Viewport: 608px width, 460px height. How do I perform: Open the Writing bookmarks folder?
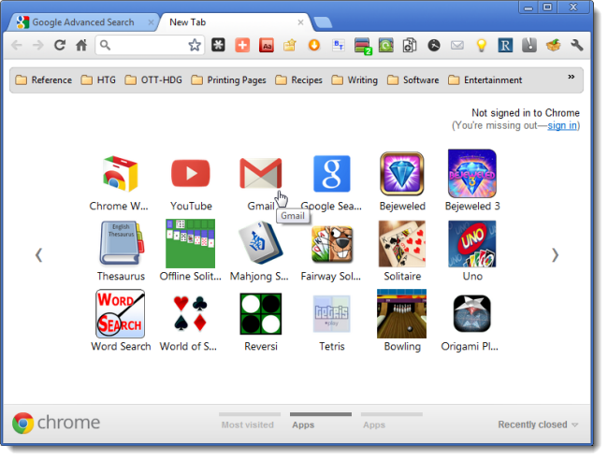click(355, 79)
